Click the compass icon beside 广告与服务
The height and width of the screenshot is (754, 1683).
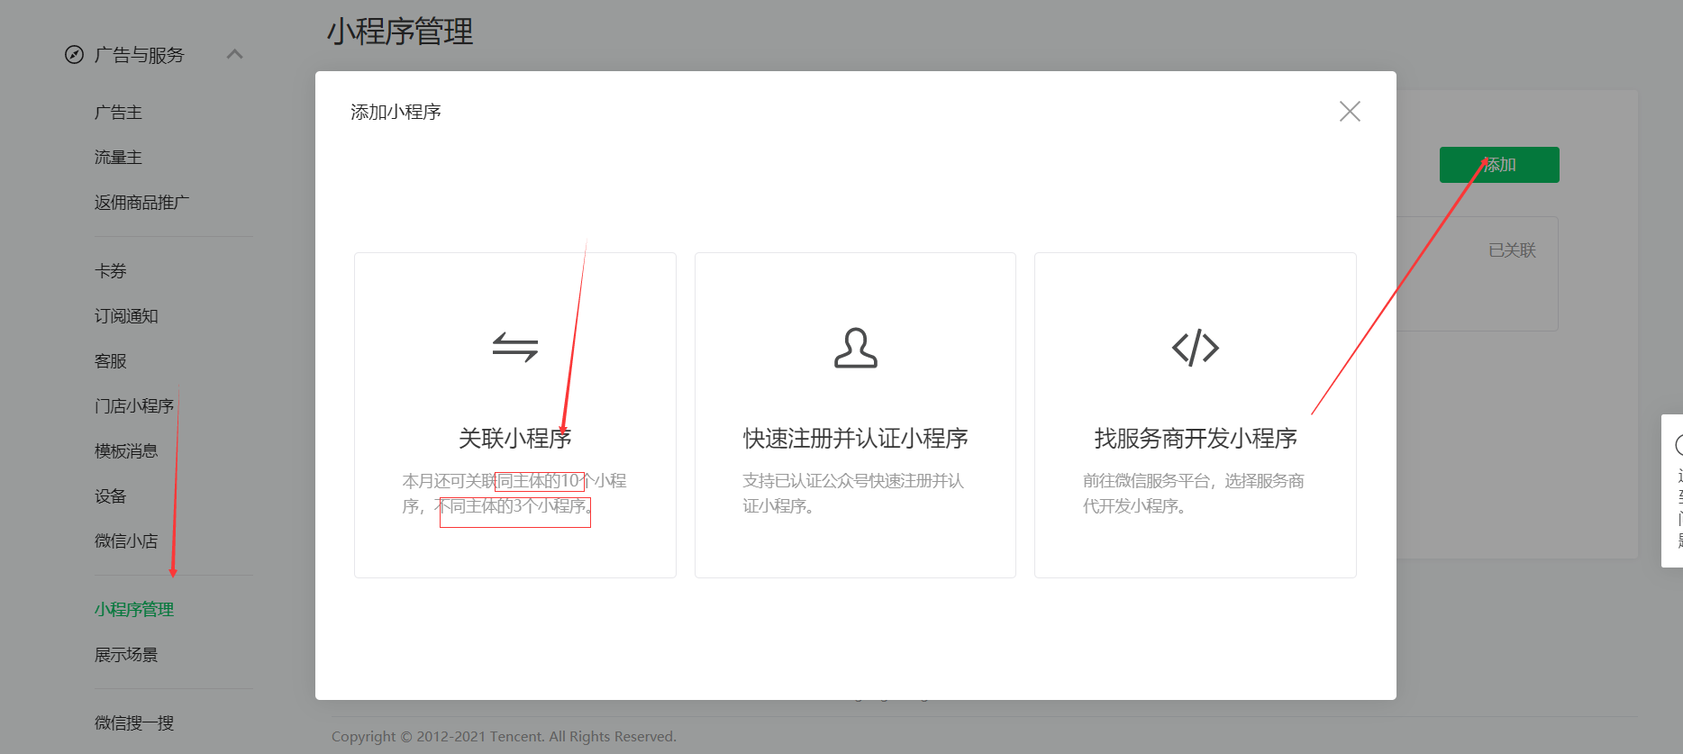[74, 55]
